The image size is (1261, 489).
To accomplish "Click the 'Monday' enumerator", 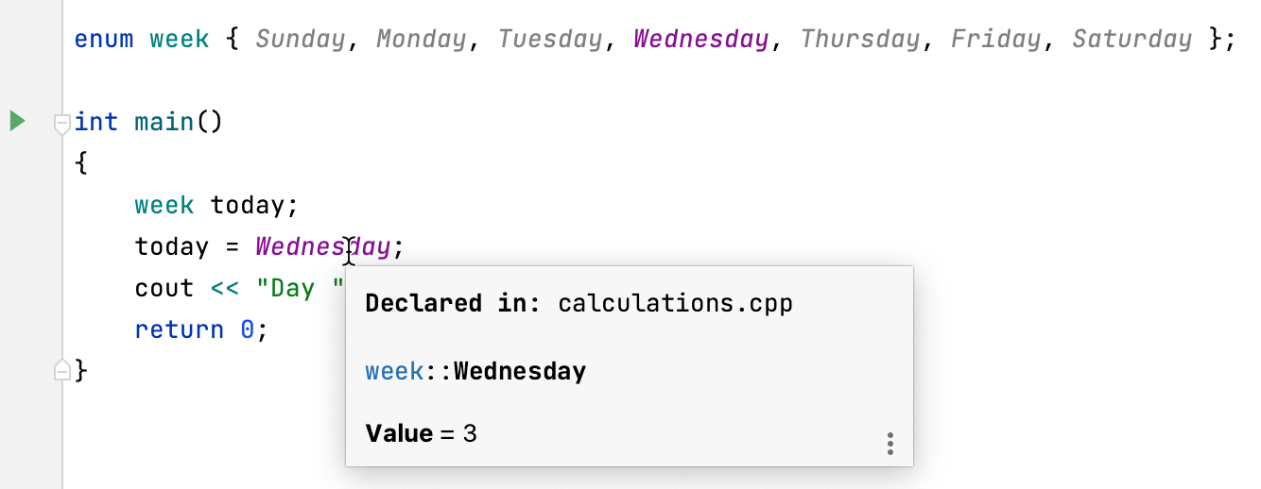I will click(421, 39).
